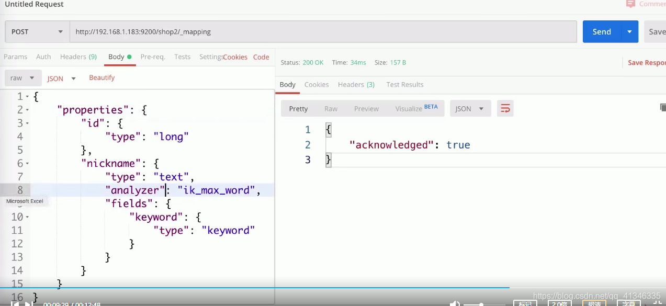Switch to the Test Results tab

click(x=405, y=84)
